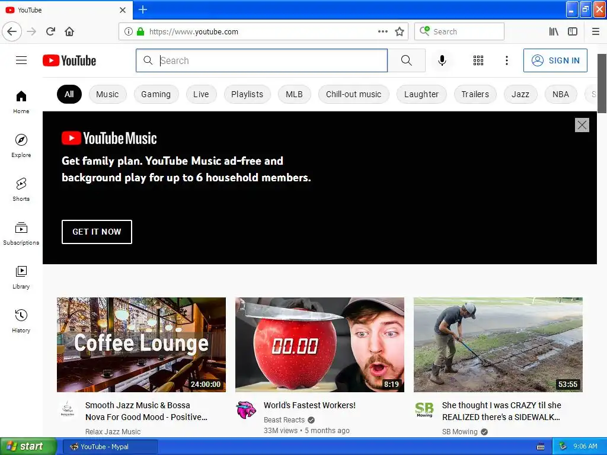This screenshot has height=455, width=607.
Task: Click the SB Mowing channel avatar
Action: (x=424, y=410)
